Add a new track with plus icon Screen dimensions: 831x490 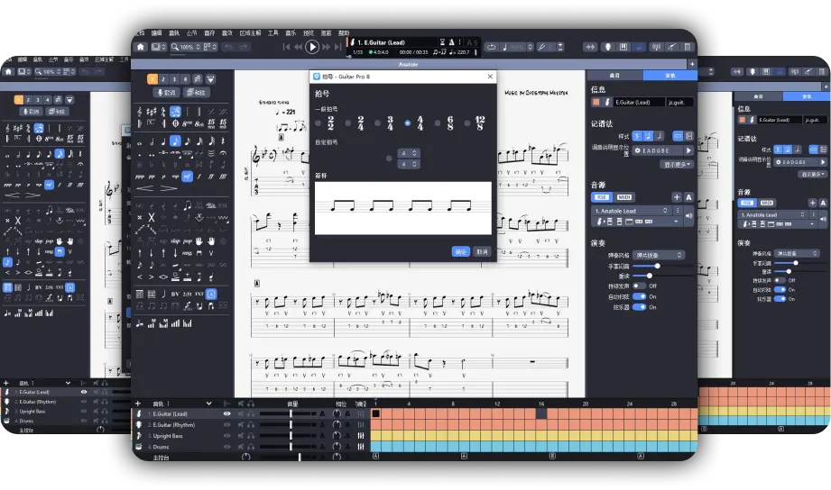coord(138,404)
